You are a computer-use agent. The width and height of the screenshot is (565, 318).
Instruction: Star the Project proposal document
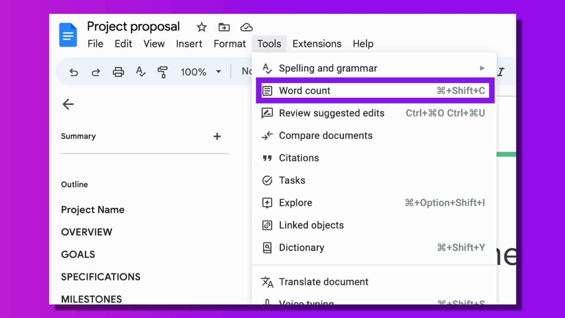202,27
